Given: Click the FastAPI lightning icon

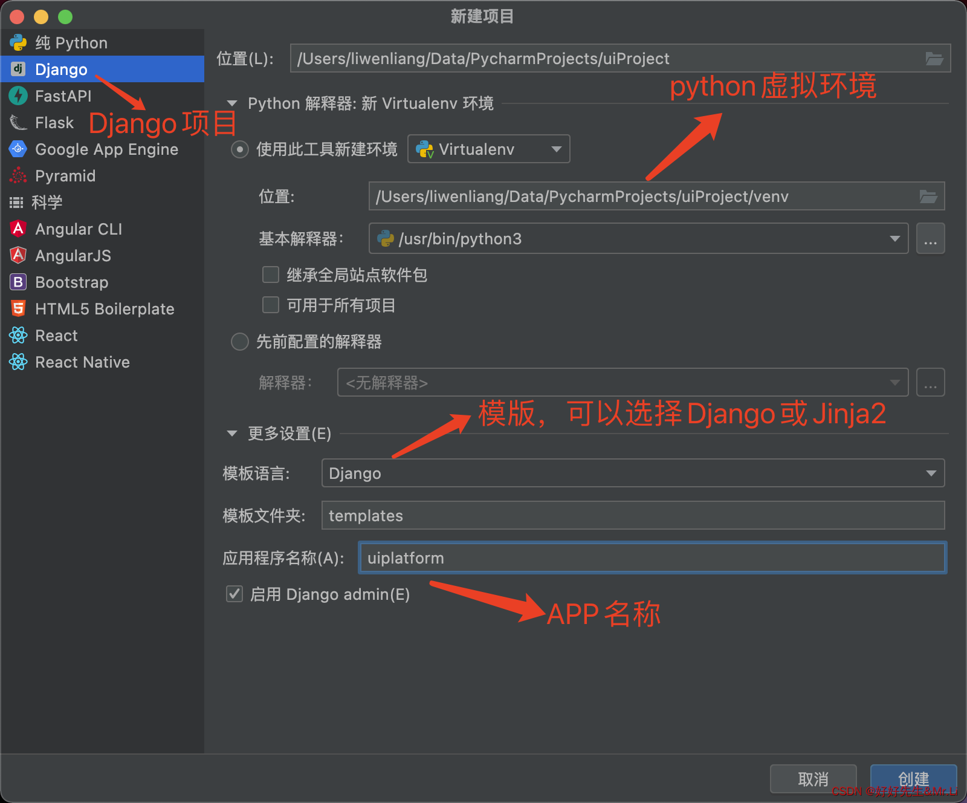Looking at the screenshot, I should coord(18,96).
